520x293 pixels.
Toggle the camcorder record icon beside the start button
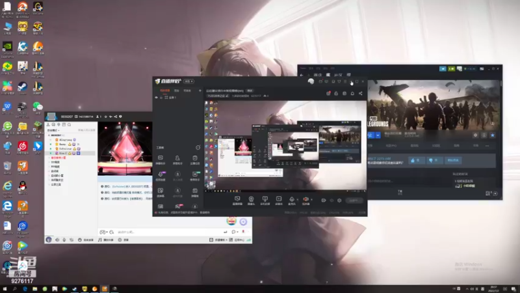(324, 201)
